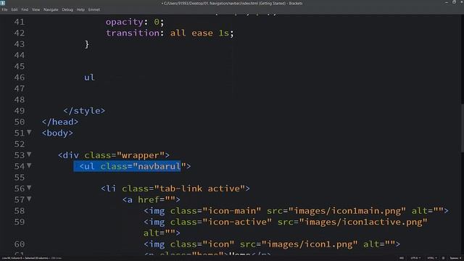
Task: Open the Edit menu
Action: pos(14,9)
